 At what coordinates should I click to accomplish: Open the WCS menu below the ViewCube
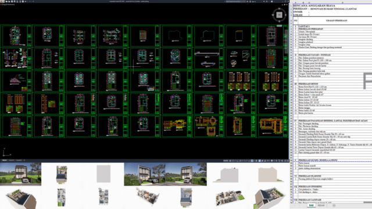pyautogui.click(x=279, y=26)
